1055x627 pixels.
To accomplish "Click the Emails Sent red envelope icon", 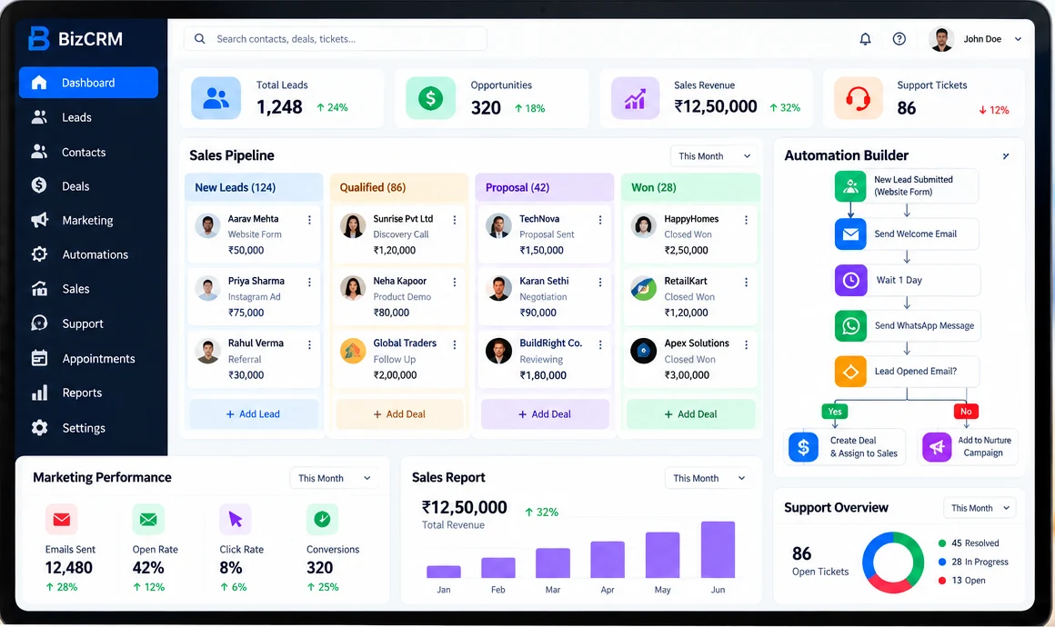I will pos(62,519).
